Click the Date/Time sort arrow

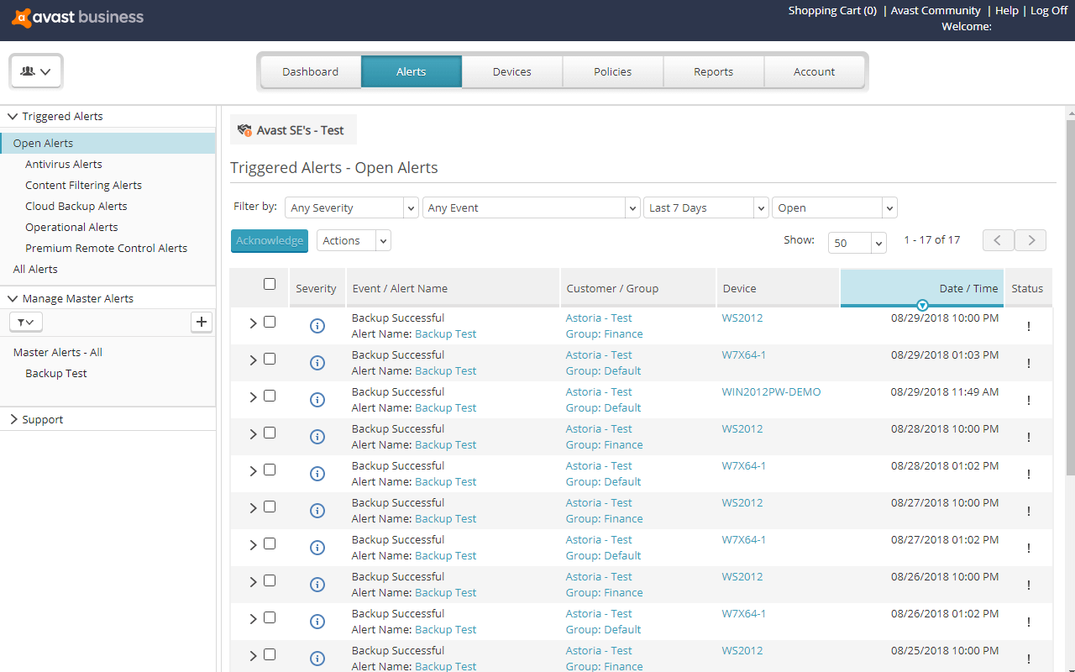[x=922, y=305]
